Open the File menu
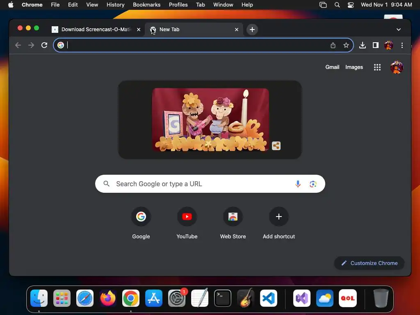 click(x=55, y=5)
